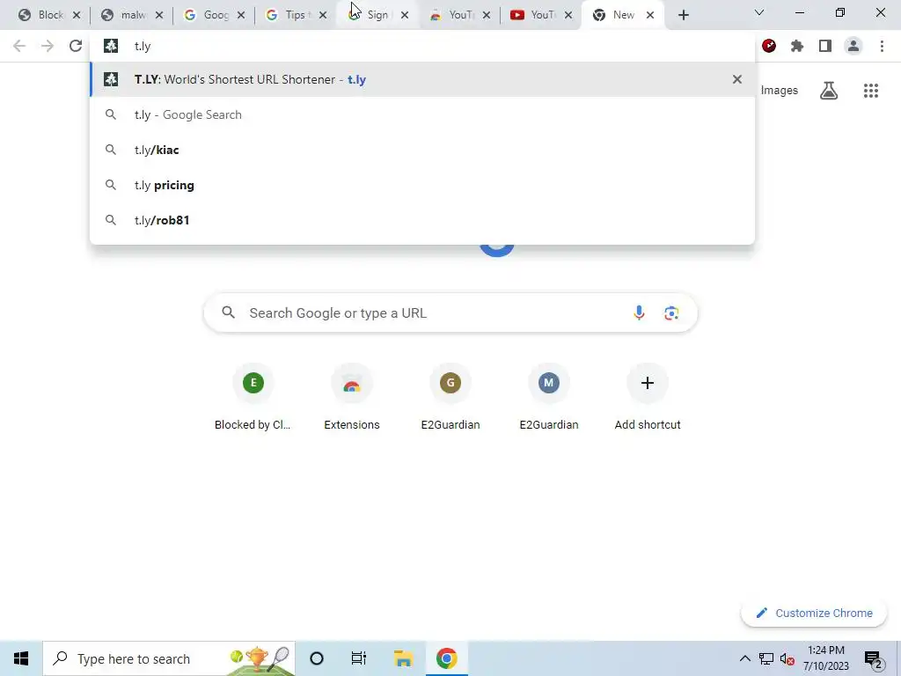Open the Extensions shortcut tile
Screen dimensions: 901x676
click(352, 399)
